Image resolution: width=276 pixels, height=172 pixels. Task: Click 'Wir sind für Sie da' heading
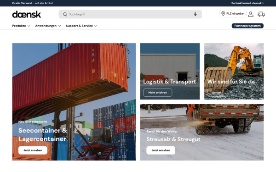pos(231,82)
